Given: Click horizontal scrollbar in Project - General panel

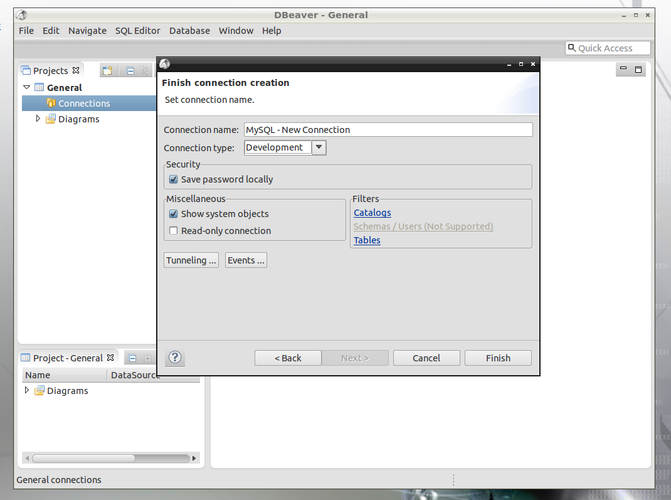Looking at the screenshot, I should 83,459.
